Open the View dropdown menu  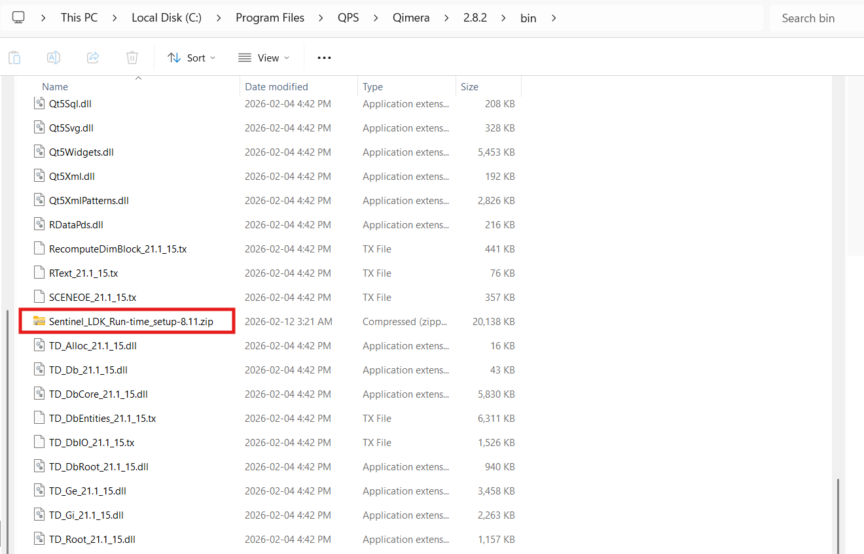(264, 58)
